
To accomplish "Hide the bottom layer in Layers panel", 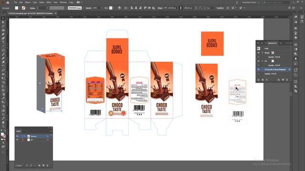I will pyautogui.click(x=17, y=140).
